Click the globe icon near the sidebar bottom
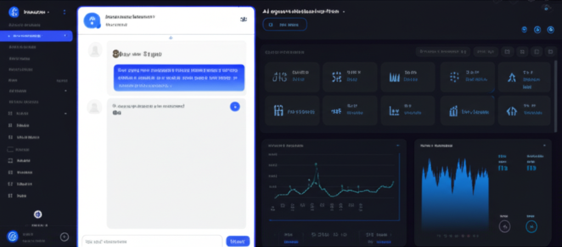The image size is (562, 247). click(x=38, y=215)
